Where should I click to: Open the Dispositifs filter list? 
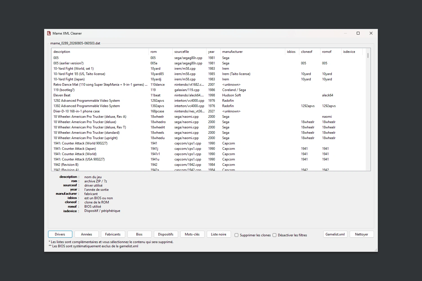[166, 234]
